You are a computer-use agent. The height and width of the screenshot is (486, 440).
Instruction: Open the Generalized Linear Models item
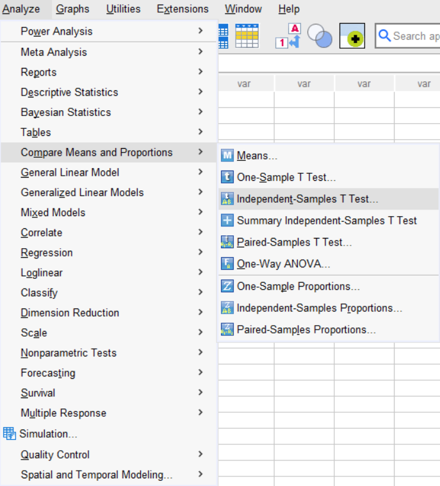(108, 192)
